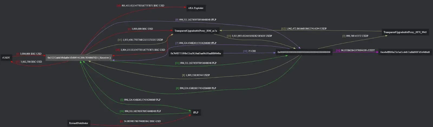The width and height of the screenshot is (433, 127).
Task: Select the zero address 0x0000 node
Action: [x=304, y=52]
